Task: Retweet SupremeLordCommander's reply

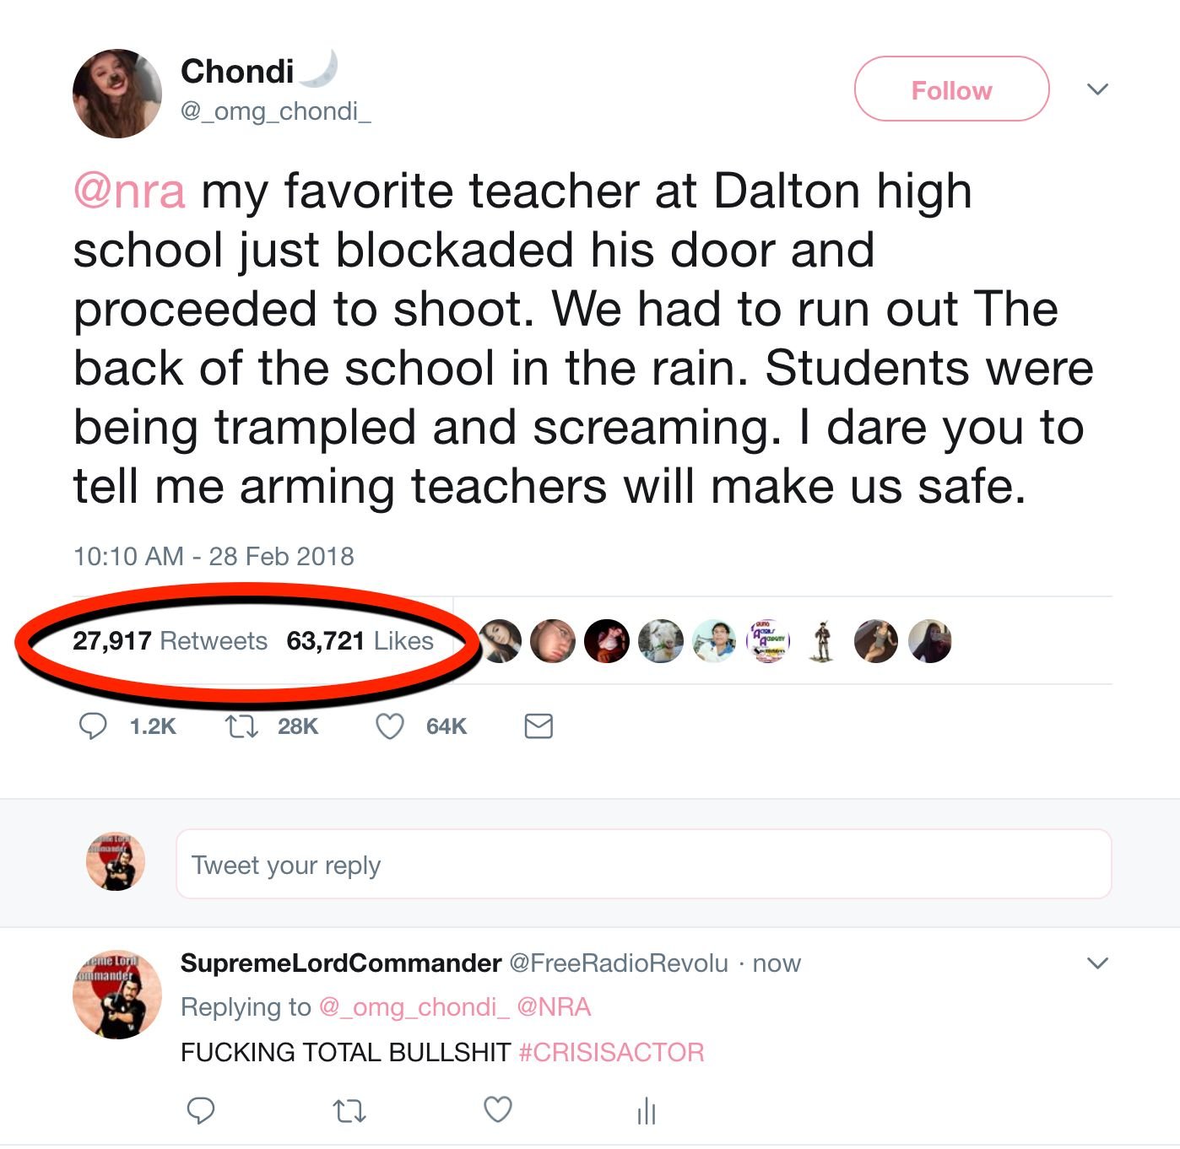Action: click(349, 1110)
